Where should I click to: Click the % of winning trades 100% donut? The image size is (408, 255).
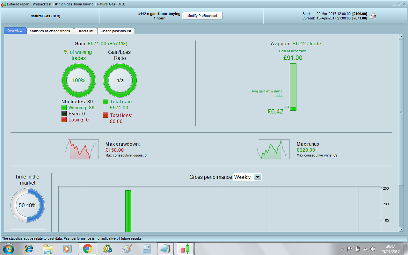pos(78,80)
